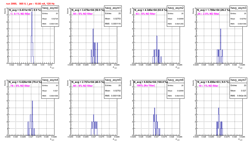Click the magenta 40± 4% ND filter label
The width and height of the screenshot is (251, 144).
83,86
